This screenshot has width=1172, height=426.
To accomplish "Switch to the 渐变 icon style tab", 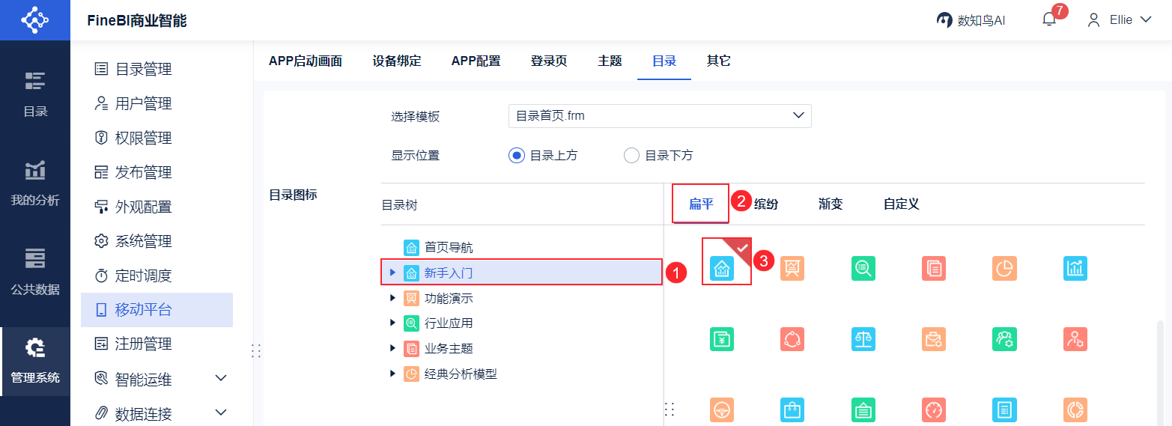I will coord(831,204).
